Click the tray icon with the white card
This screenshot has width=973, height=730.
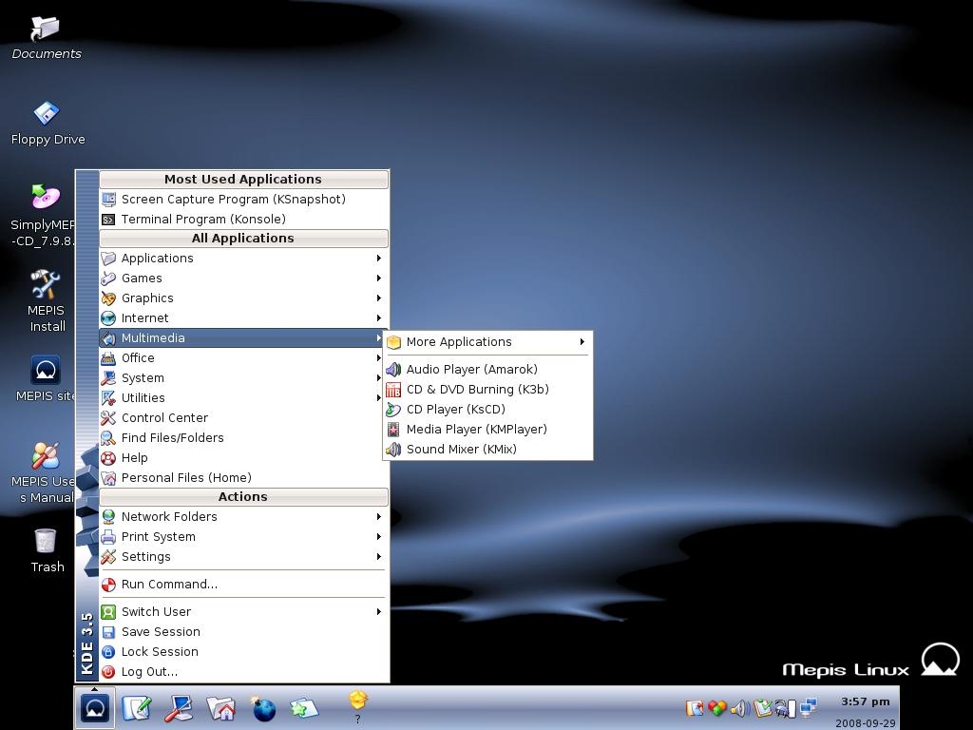[786, 707]
